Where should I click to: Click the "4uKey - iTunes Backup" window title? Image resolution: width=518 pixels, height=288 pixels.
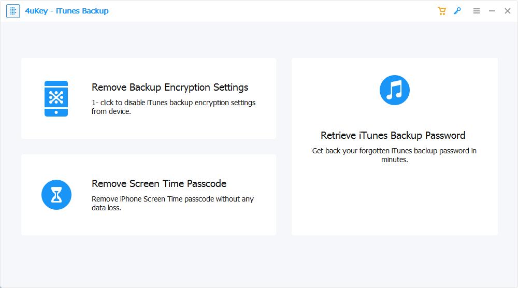[x=67, y=11]
